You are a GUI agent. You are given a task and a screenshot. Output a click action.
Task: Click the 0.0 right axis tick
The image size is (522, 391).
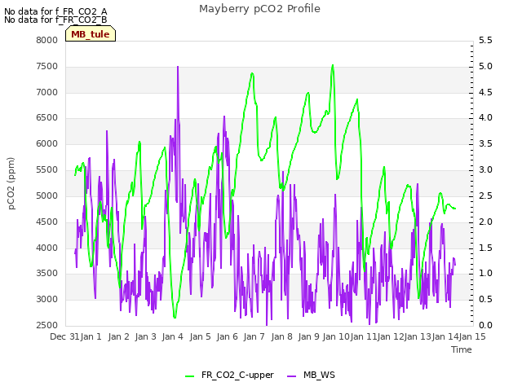(485, 326)
